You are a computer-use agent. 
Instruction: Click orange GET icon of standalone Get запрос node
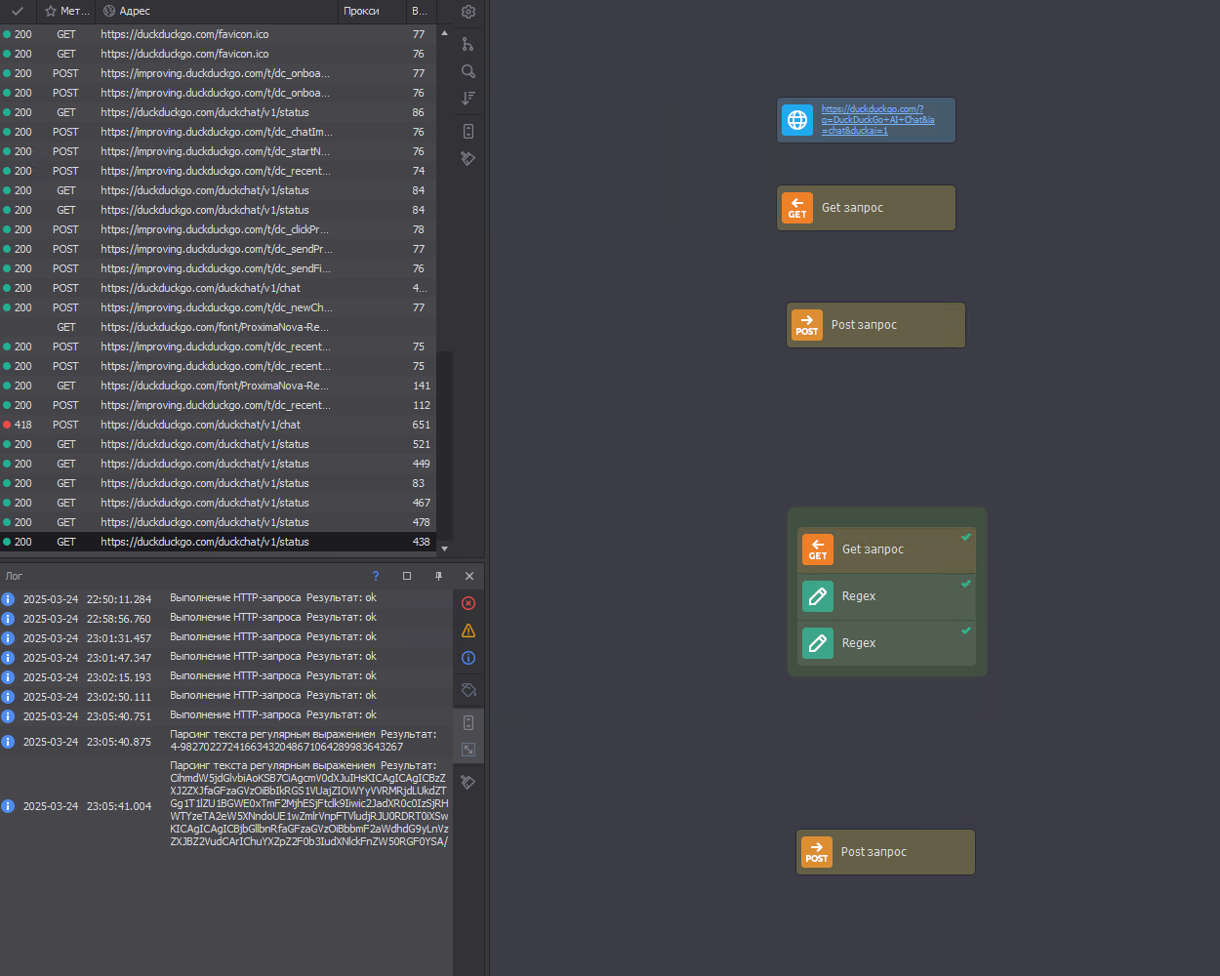point(797,208)
